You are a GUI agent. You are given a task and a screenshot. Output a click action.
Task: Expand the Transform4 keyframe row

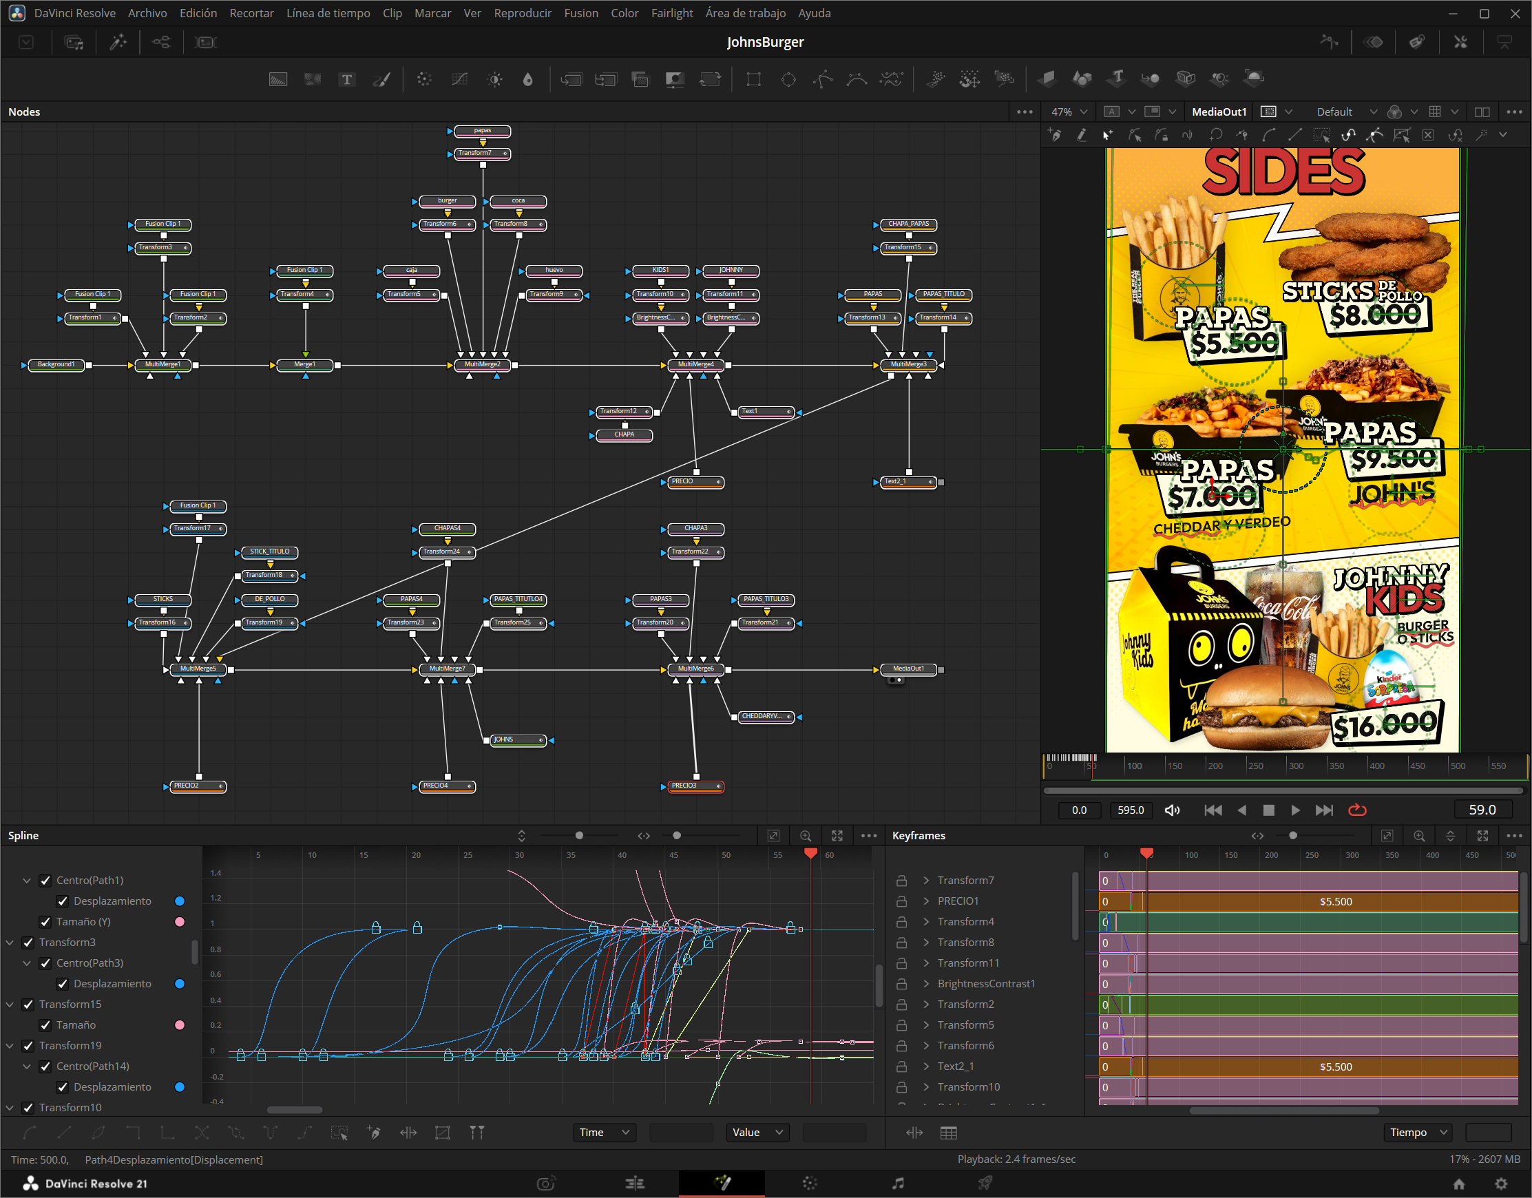click(926, 922)
